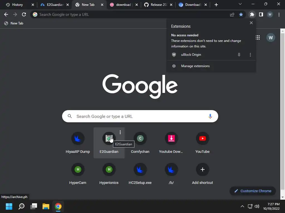Focus the Google search box on page
Screen dimensions: 285x213
tap(140, 116)
